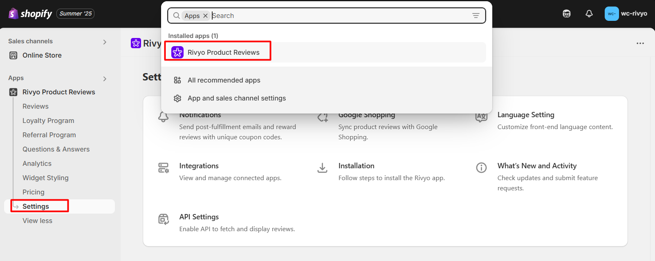Click 'Sync product reviews with Google Shopping.' text
The height and width of the screenshot is (261, 655).
[388, 132]
